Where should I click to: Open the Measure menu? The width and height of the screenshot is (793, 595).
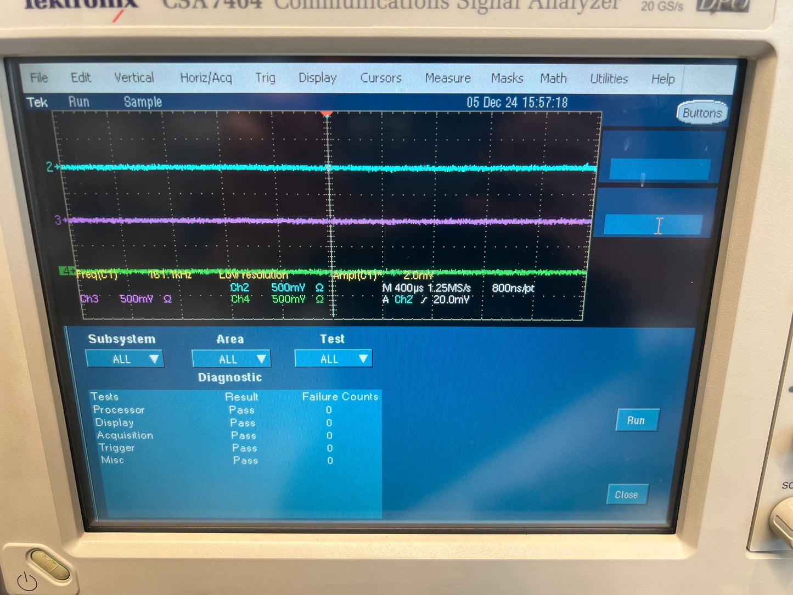[x=448, y=78]
